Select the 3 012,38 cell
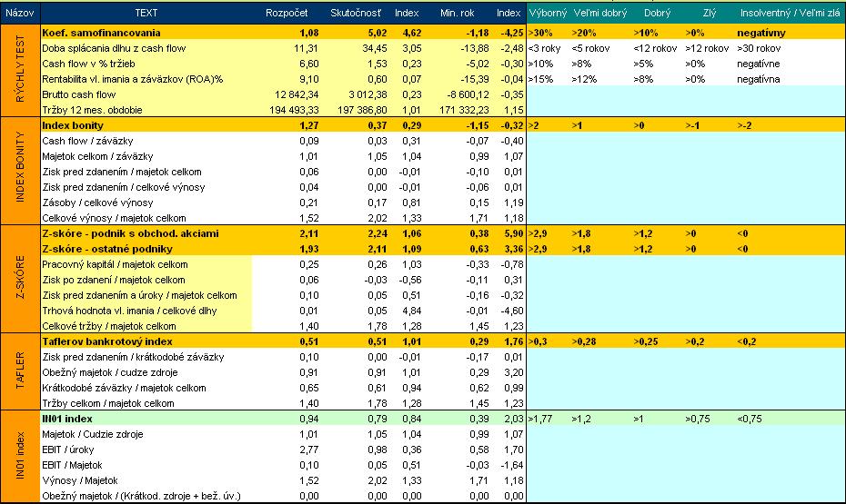Viewport: 846px width, 504px height. coord(368,94)
